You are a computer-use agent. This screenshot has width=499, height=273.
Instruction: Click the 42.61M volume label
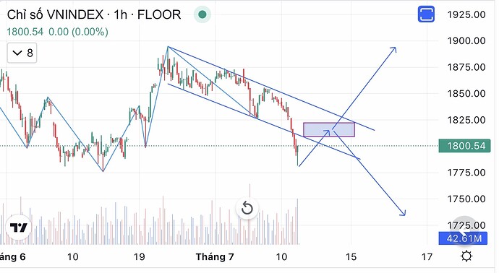coord(463,238)
